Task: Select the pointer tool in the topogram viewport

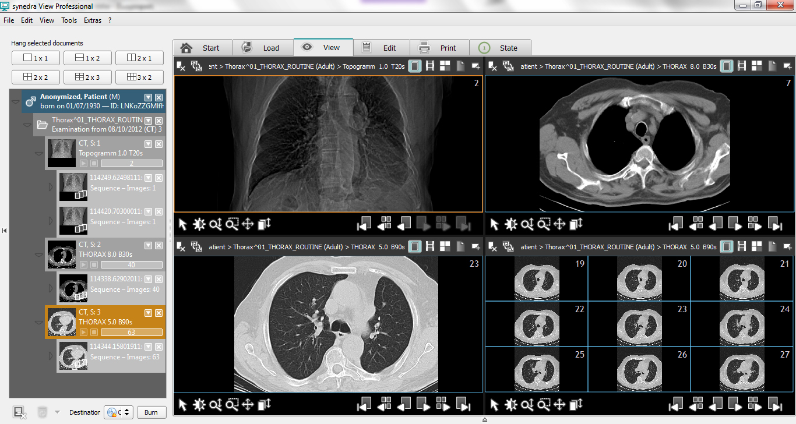Action: click(183, 224)
